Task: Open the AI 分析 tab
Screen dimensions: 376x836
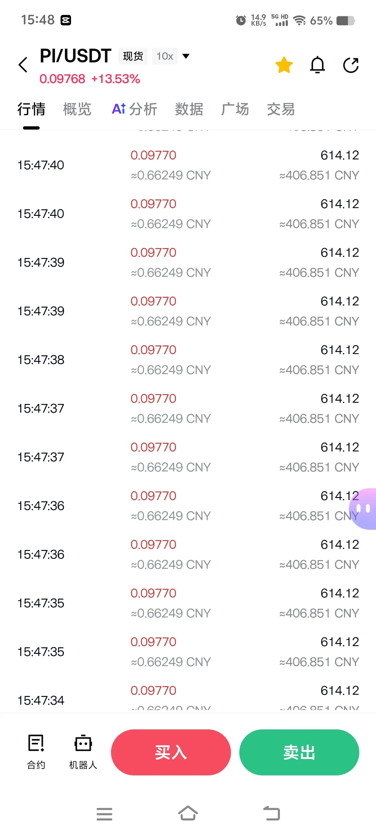Action: click(135, 109)
